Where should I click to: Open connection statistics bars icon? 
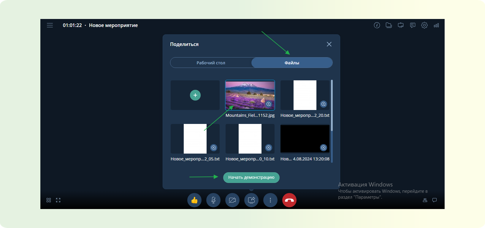[x=436, y=25]
